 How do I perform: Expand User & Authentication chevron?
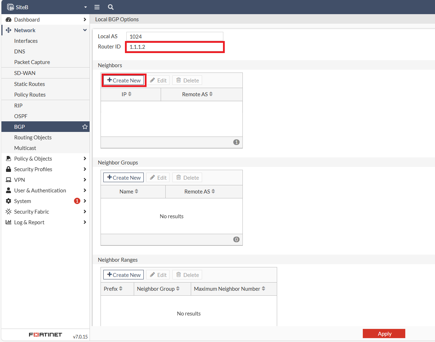point(85,190)
